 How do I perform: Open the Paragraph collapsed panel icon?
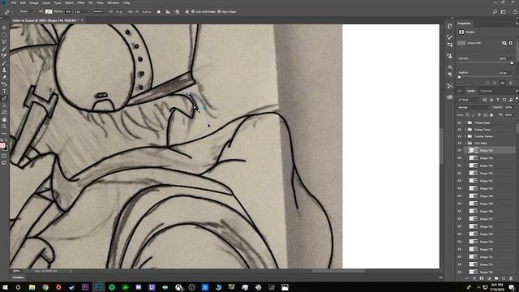[449, 75]
